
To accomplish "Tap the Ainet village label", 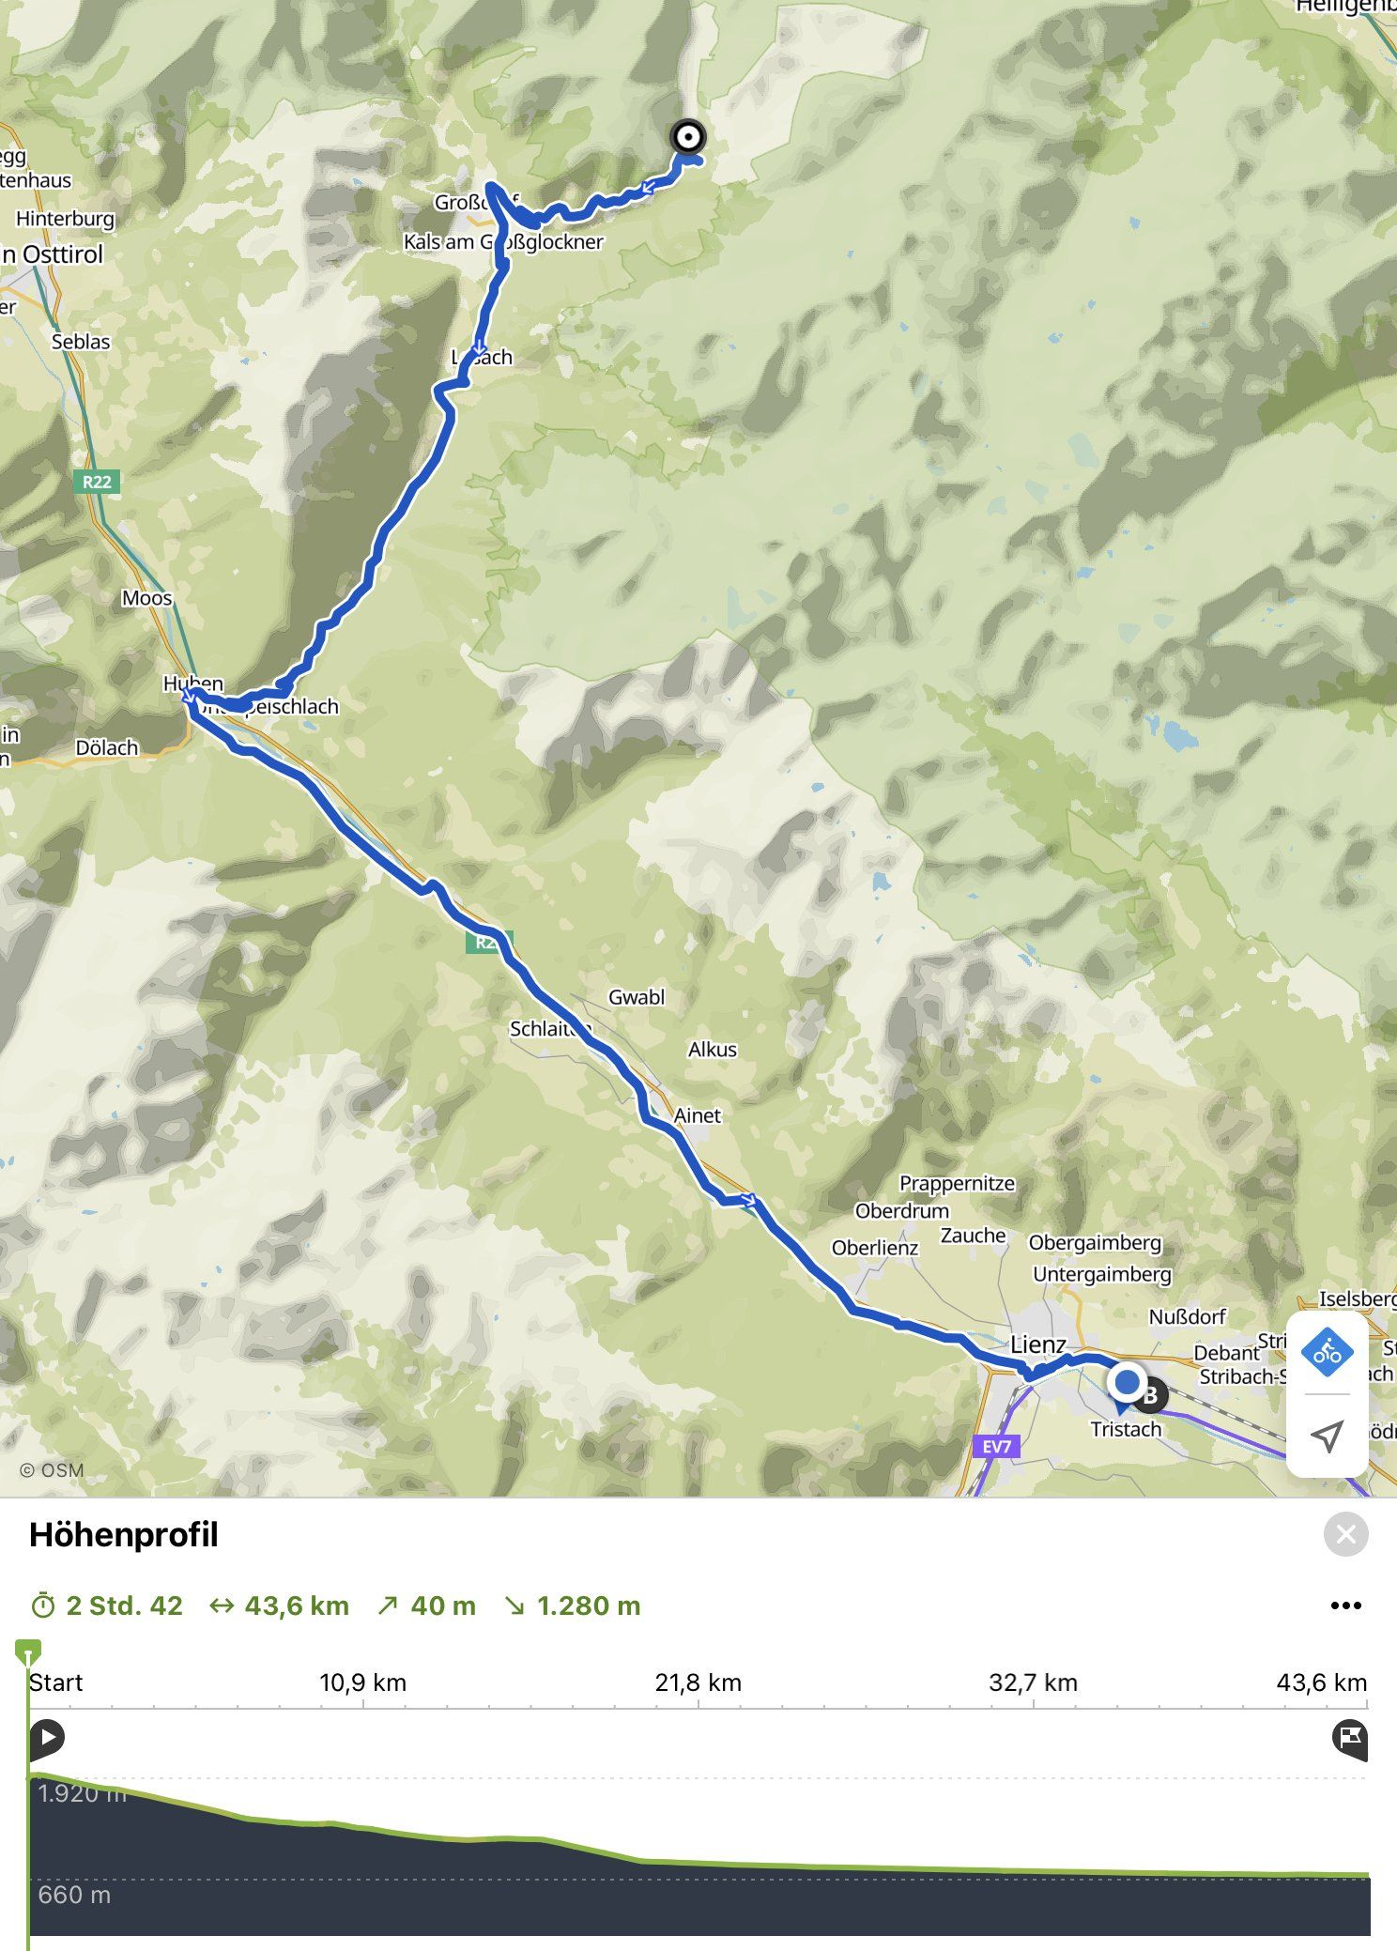I will (x=698, y=1115).
